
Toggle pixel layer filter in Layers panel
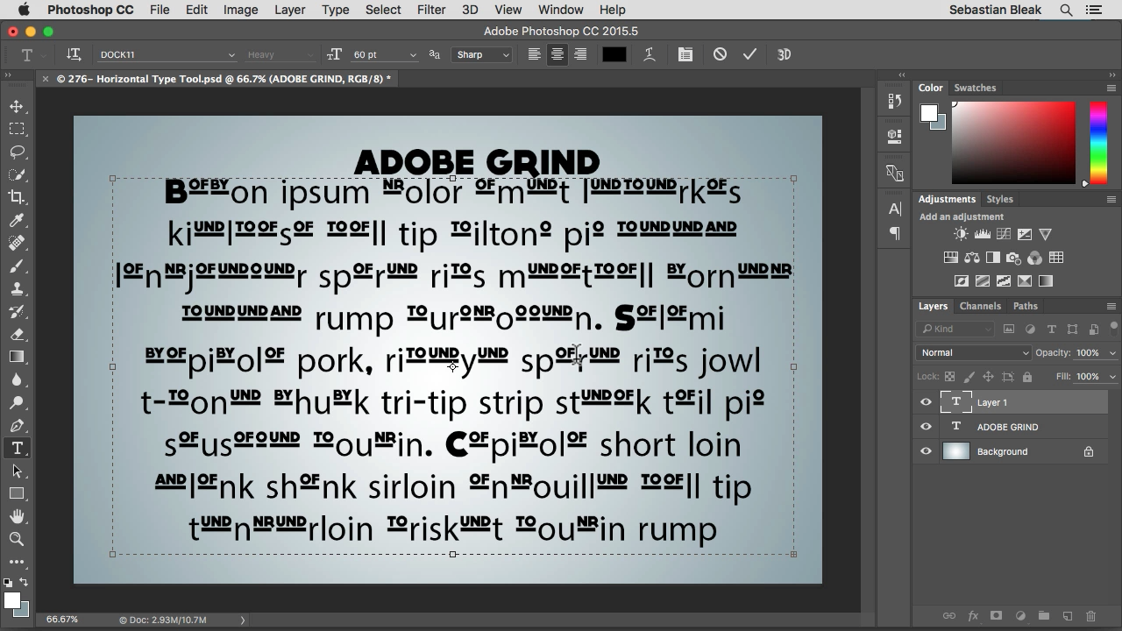(x=1009, y=330)
